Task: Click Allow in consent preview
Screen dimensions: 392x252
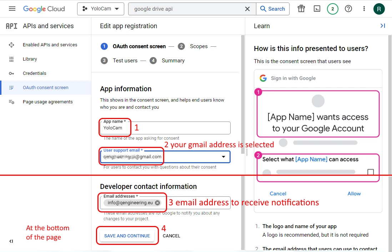Action: (354, 194)
